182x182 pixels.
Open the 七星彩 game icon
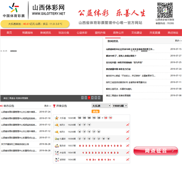click(57, 139)
